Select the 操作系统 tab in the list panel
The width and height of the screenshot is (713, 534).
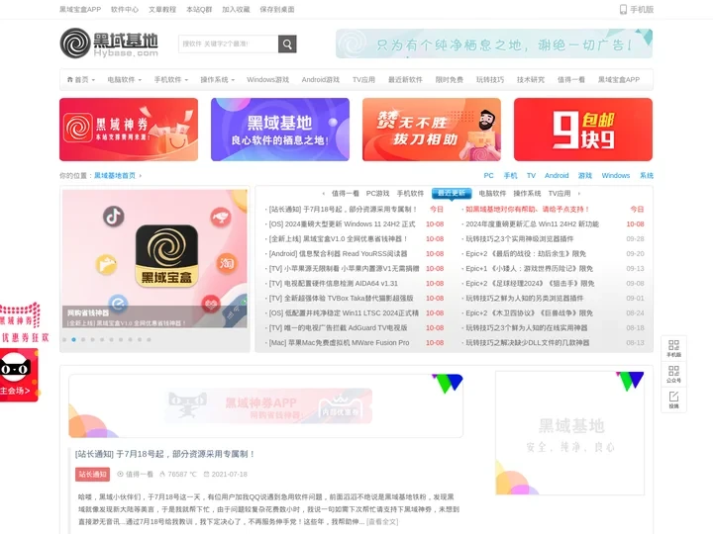coord(527,194)
